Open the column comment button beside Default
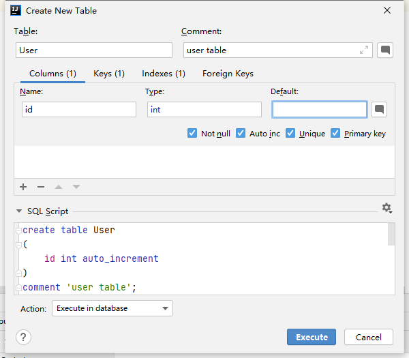This screenshot has height=358, width=409. 379,109
